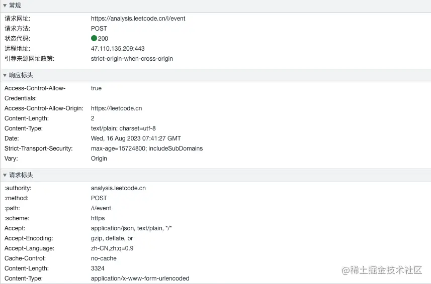
Task: Click the Cache-Control no-cache value
Action: (104, 258)
